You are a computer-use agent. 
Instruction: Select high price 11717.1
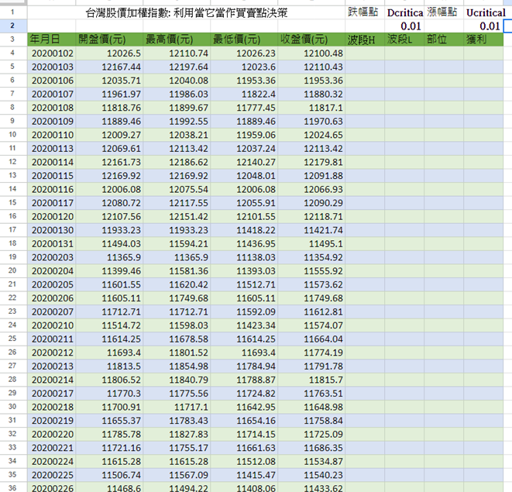(177, 407)
